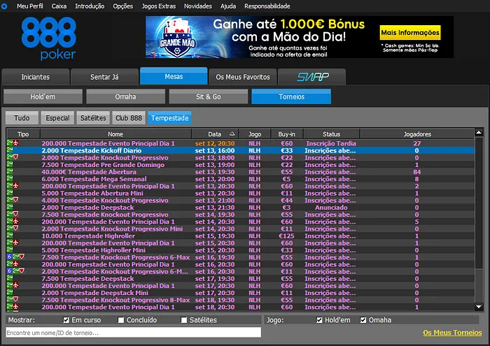Click the tournament name/ID search field
490x346 pixels.
[134, 333]
